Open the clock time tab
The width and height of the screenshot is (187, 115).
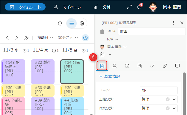(x=127, y=66)
